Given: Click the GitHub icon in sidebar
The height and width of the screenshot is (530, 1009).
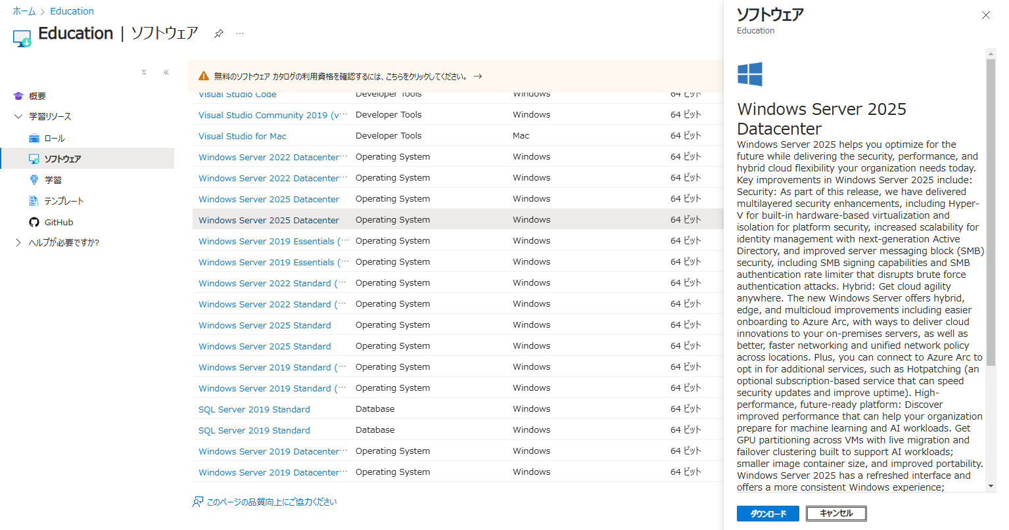Looking at the screenshot, I should point(34,222).
